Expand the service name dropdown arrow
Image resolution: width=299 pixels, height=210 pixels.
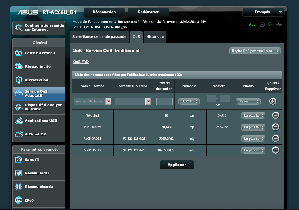pos(108,101)
